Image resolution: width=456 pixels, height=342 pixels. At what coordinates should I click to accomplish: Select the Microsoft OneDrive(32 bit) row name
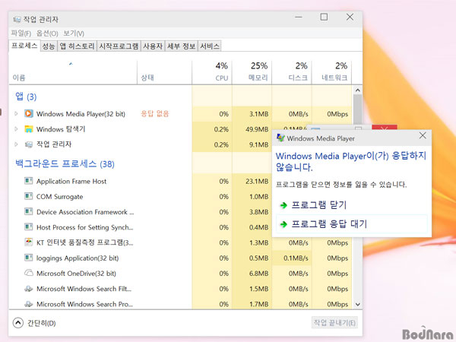(x=76, y=274)
